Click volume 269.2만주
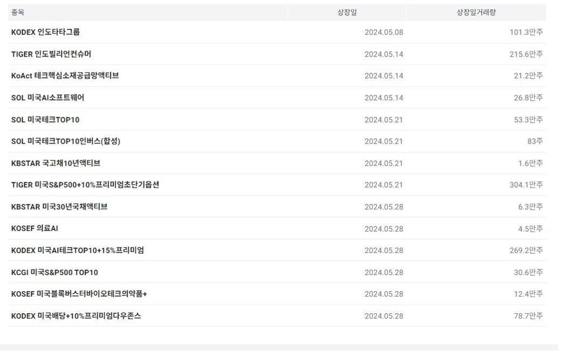563x352 pixels. [x=526, y=250]
